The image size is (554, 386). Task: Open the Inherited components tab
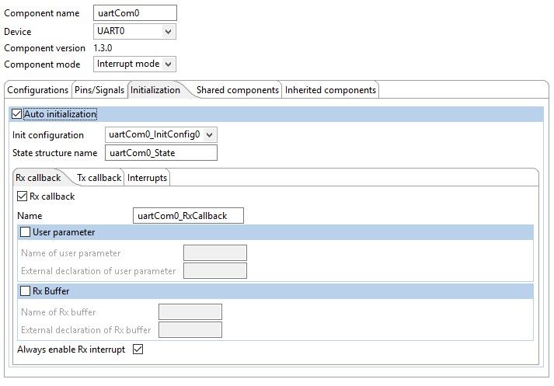point(330,90)
